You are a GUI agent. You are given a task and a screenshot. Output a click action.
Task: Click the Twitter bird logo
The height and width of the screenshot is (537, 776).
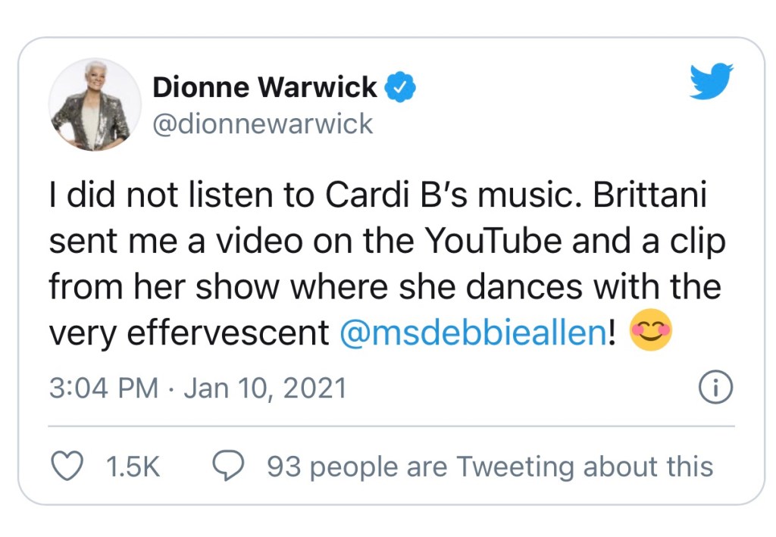[x=712, y=82]
